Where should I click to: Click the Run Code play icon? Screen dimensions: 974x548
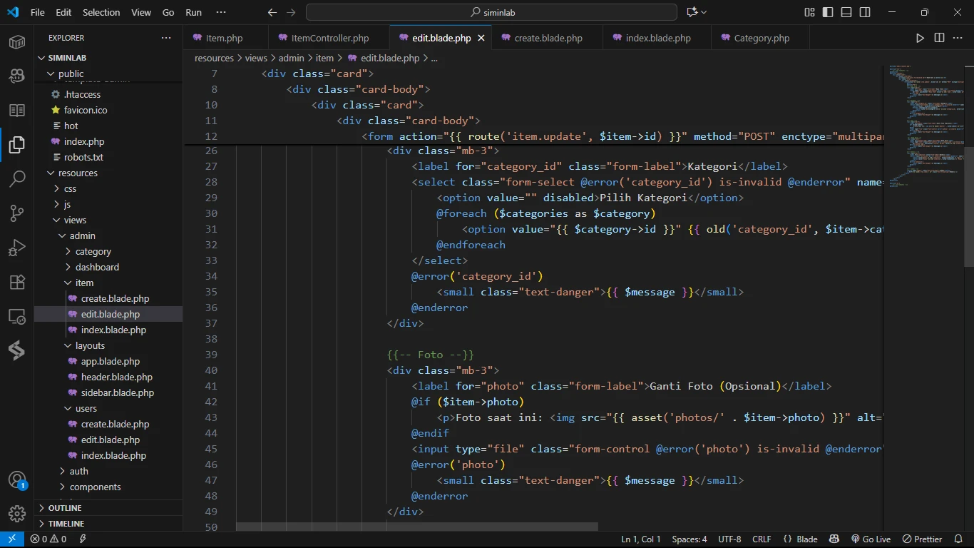(x=920, y=38)
